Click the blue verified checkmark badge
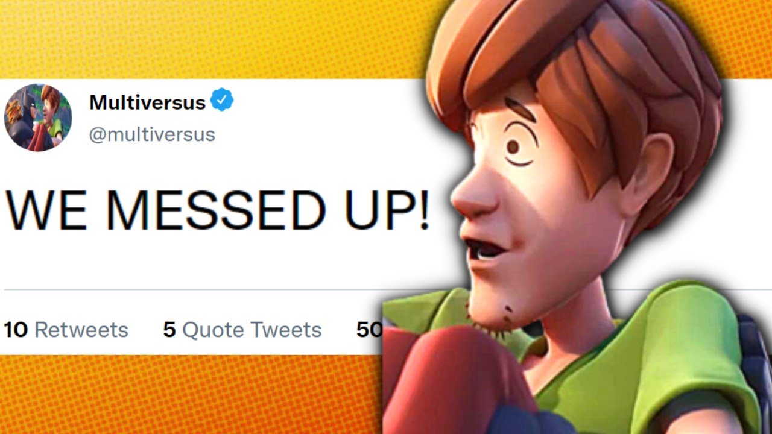The image size is (772, 434). pos(222,99)
